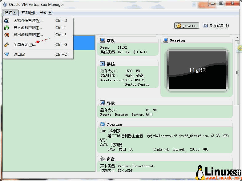Click the Red Hat (64 bit) system type
The image size is (242, 181).
[133, 52]
